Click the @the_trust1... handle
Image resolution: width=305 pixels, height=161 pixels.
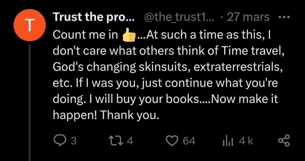pyautogui.click(x=179, y=18)
